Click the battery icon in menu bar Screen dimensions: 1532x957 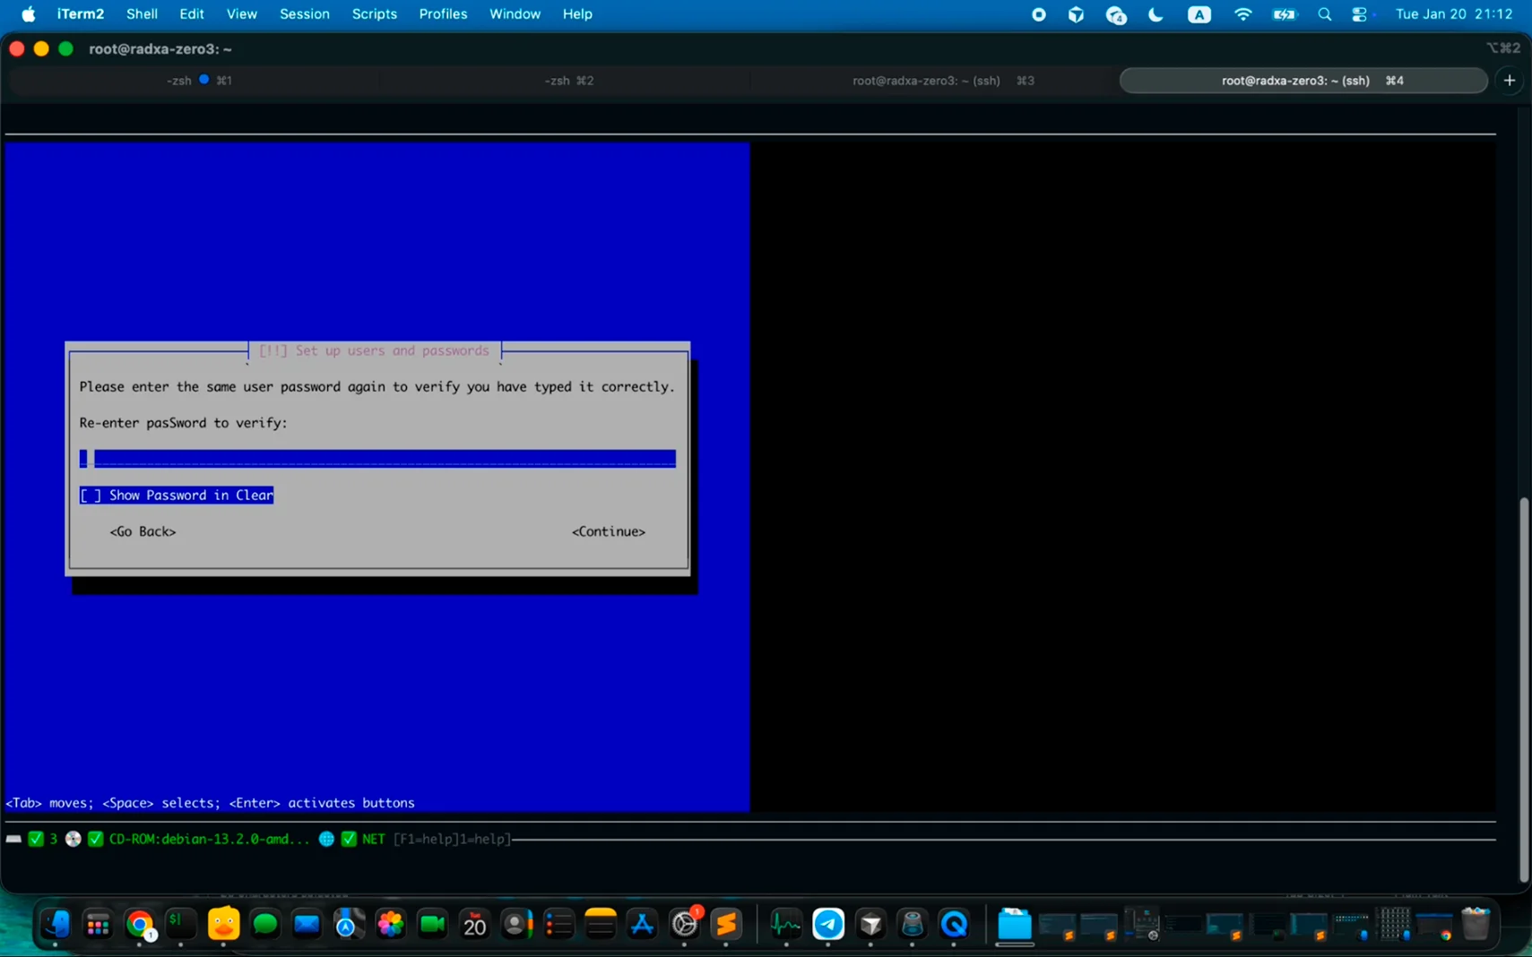tap(1285, 14)
